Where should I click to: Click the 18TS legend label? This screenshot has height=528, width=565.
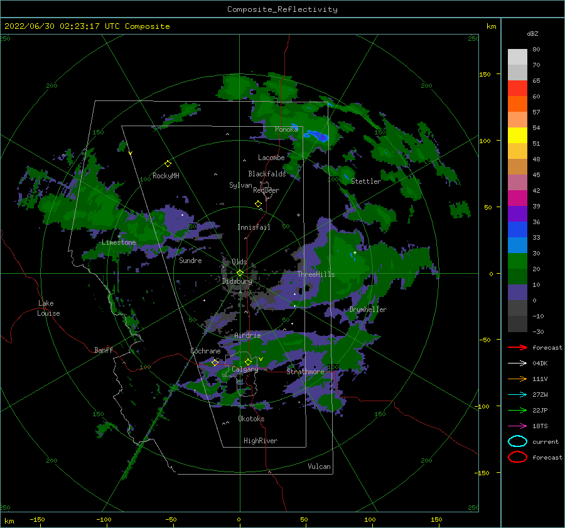540,426
